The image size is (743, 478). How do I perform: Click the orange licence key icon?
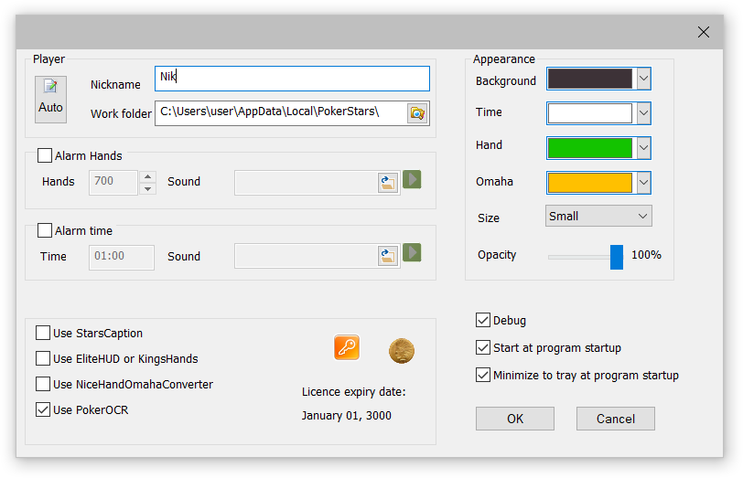pyautogui.click(x=347, y=348)
